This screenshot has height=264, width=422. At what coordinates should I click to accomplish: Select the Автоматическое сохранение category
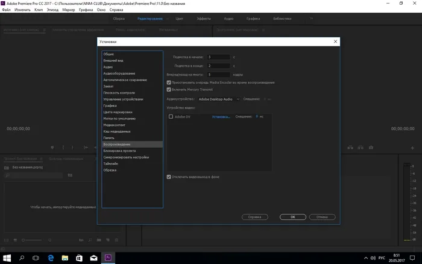132,80
